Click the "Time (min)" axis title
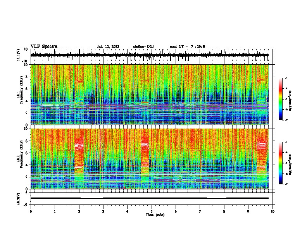The width and height of the screenshot is (307, 237). click(x=155, y=215)
